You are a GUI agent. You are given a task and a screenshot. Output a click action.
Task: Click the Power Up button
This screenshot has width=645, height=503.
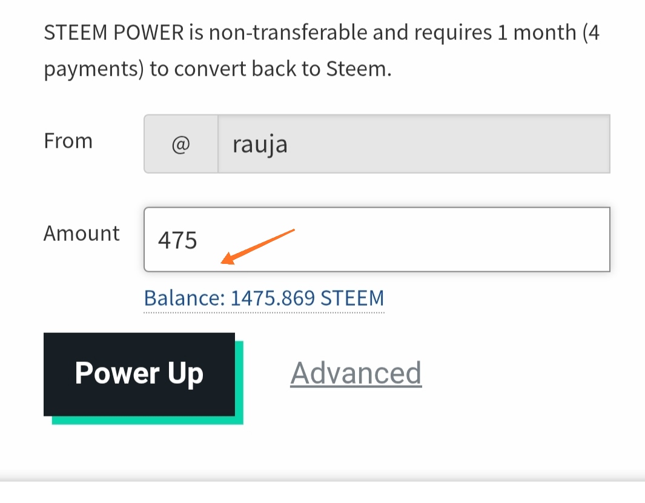139,374
